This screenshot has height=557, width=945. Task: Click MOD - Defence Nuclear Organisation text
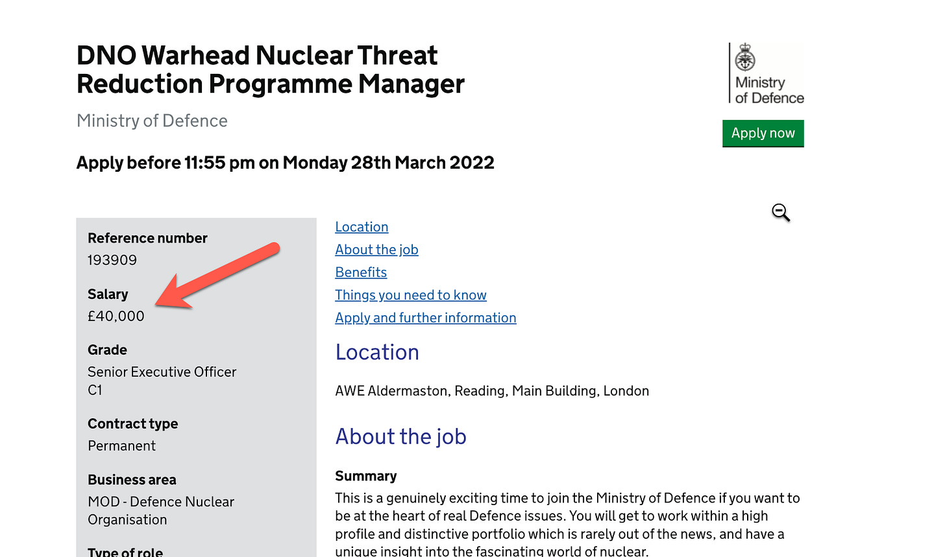[x=161, y=510]
